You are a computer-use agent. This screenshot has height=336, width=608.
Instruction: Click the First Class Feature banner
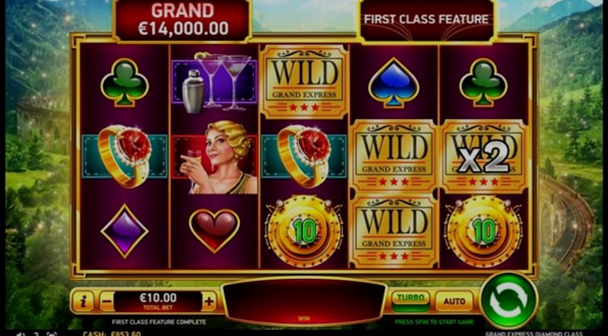point(426,20)
